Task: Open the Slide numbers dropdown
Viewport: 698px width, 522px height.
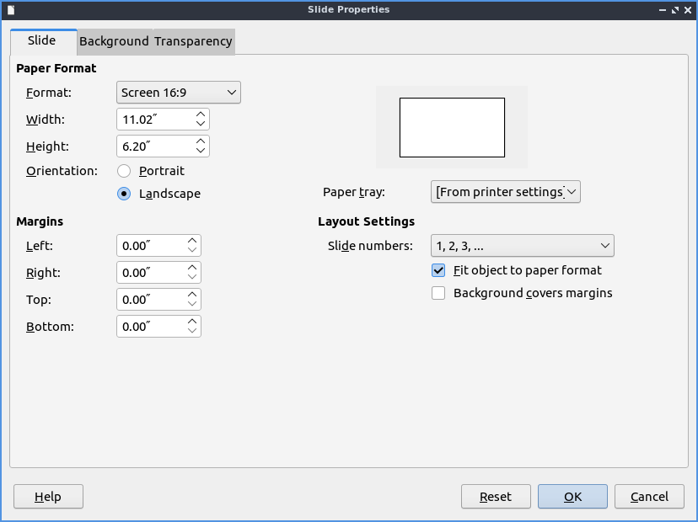Action: point(522,246)
